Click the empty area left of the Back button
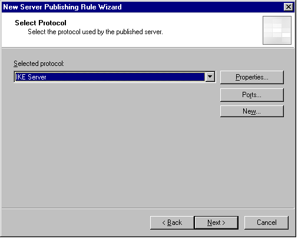 pyautogui.click(x=75, y=223)
